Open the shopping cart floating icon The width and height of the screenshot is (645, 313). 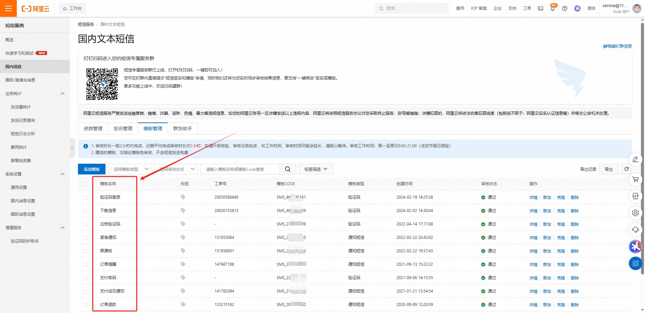coord(635,179)
